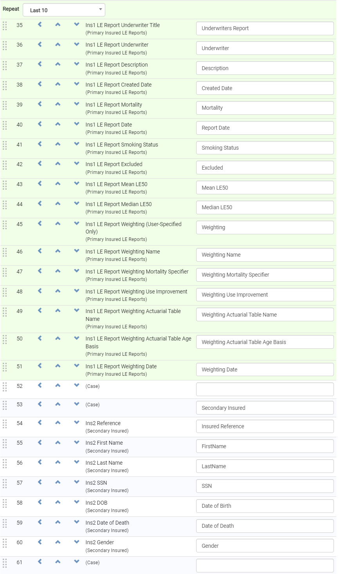Click drag handle for row 58
Image resolution: width=339 pixels, height=574 pixels.
point(5,503)
